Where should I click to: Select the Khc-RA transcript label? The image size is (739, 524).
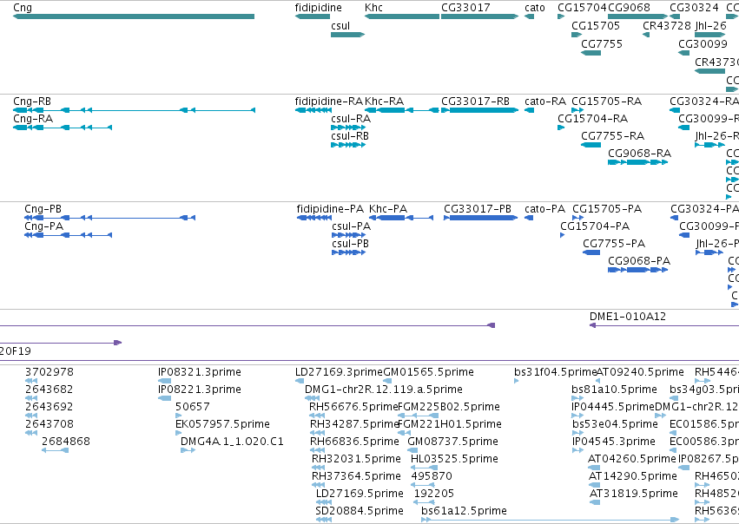pos(384,102)
